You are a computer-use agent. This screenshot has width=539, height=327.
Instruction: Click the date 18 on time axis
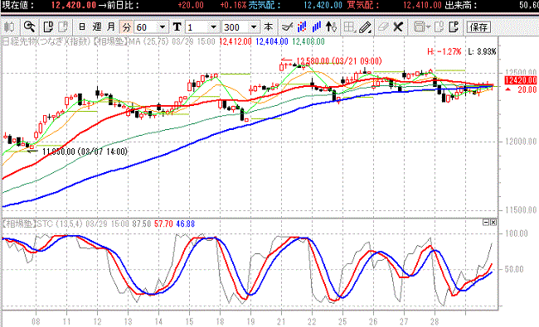pos(220,321)
